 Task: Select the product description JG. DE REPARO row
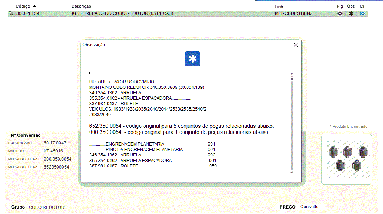point(122,13)
